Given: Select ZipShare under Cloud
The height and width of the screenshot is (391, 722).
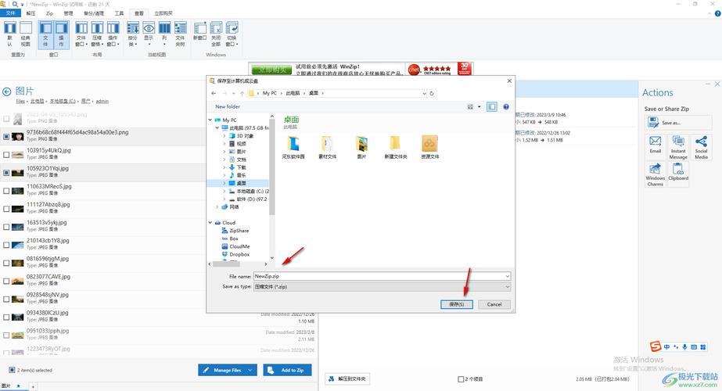Looking at the screenshot, I should tap(239, 231).
